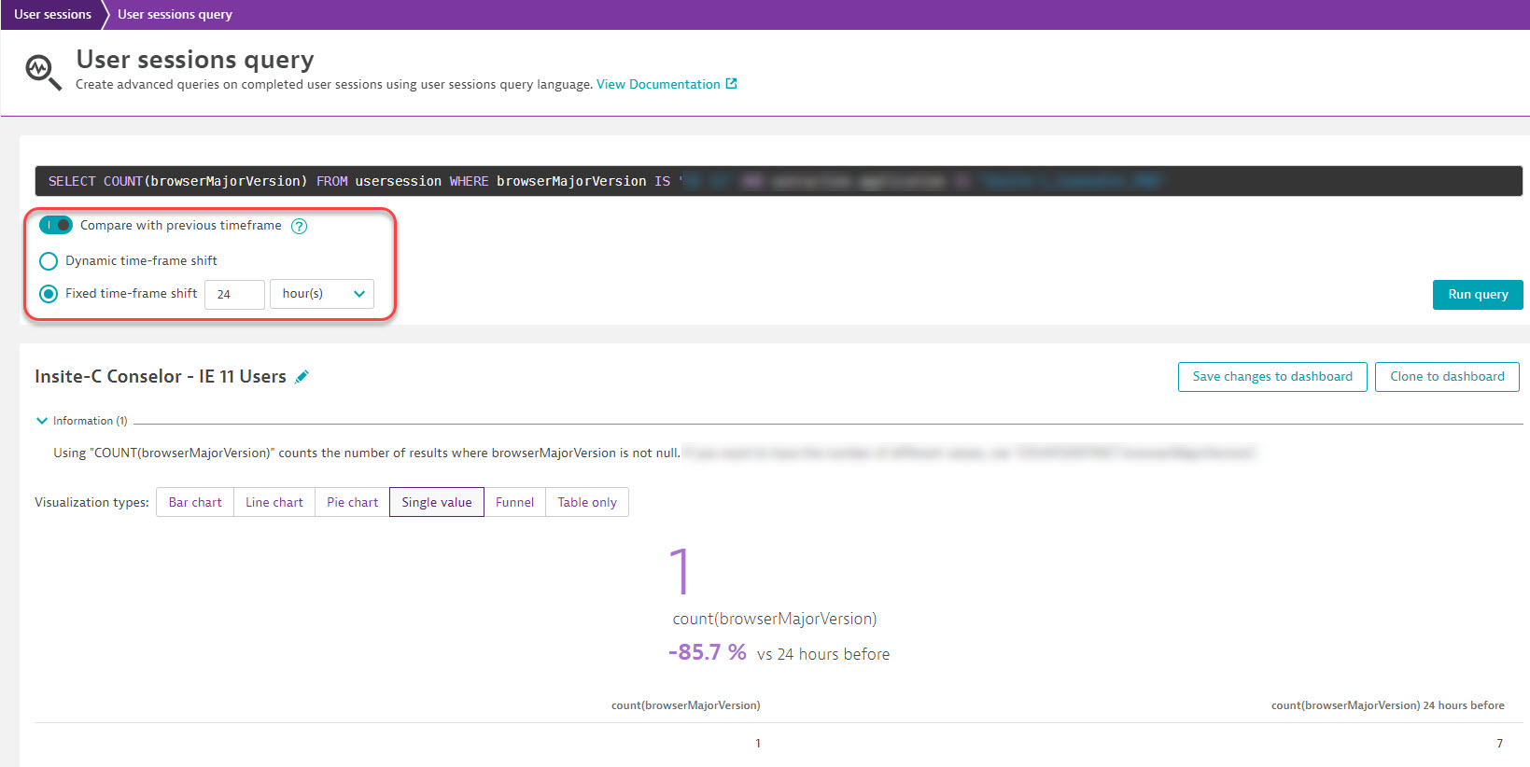Image resolution: width=1530 pixels, height=767 pixels.
Task: Select the Single value visualization
Action: click(437, 502)
